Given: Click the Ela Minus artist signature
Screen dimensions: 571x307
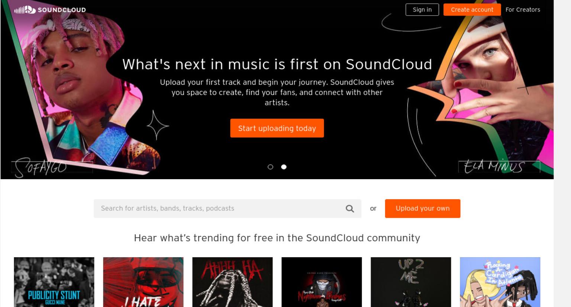Looking at the screenshot, I should [x=494, y=166].
